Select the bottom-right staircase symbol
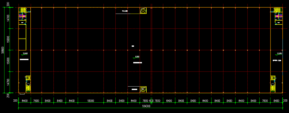Screen dimensions: 289x113 pos(273,87)
